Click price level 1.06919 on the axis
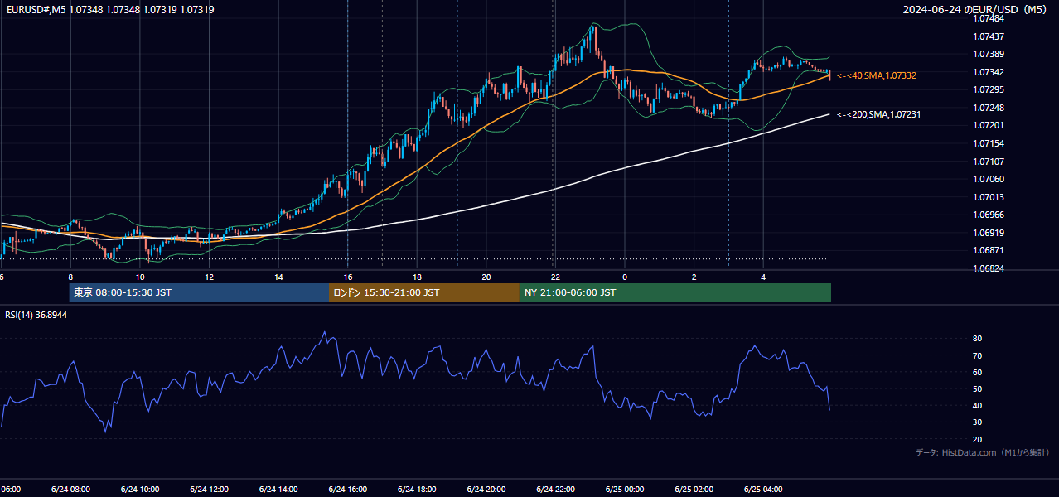This screenshot has height=497, width=1059. [x=988, y=233]
